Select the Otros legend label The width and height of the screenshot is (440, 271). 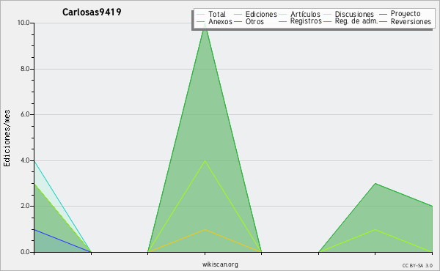(x=254, y=21)
